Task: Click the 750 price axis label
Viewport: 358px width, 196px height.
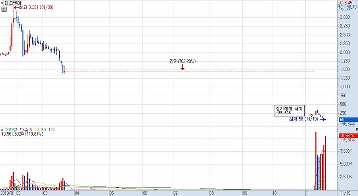Action: point(343,95)
